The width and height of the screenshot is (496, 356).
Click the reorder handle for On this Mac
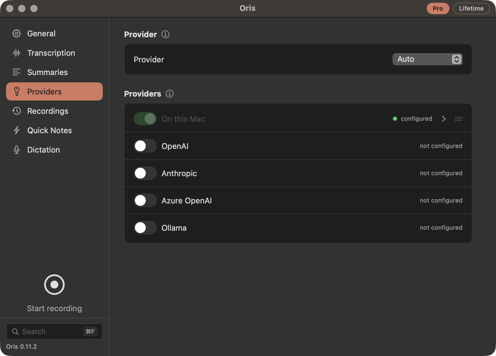coord(458,119)
